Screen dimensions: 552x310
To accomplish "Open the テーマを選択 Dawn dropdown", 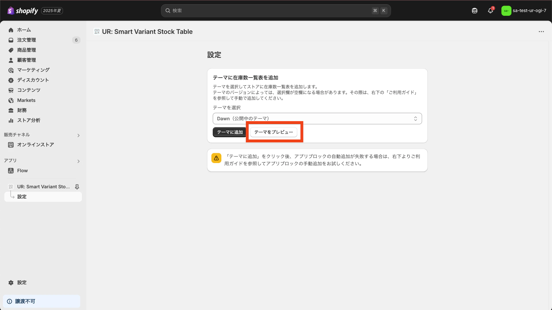I will pos(317,119).
